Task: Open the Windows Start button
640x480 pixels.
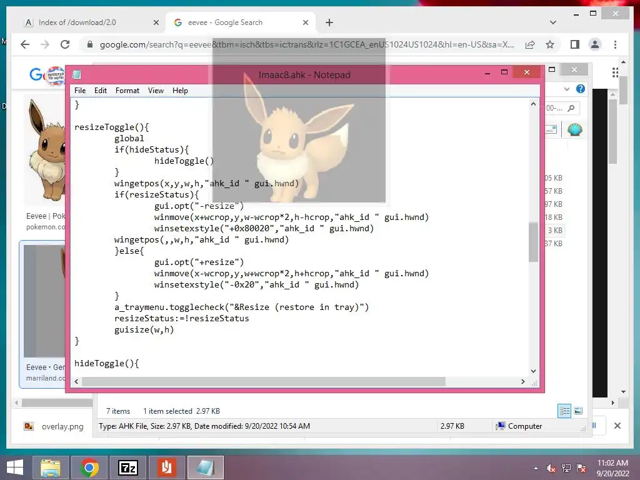Action: (15, 467)
